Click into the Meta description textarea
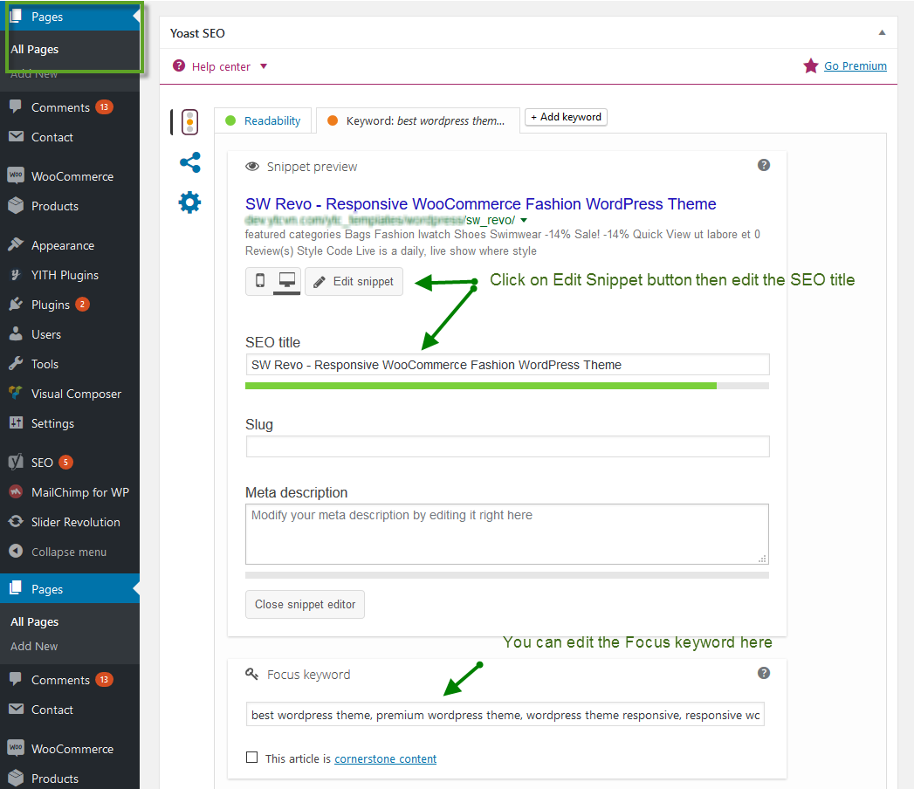 [507, 534]
